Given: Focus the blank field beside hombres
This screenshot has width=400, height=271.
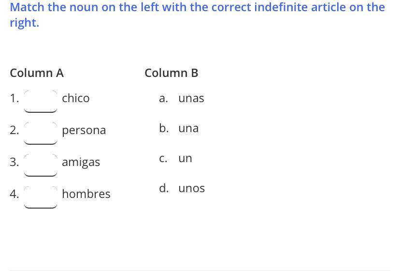Looking at the screenshot, I should 41,196.
